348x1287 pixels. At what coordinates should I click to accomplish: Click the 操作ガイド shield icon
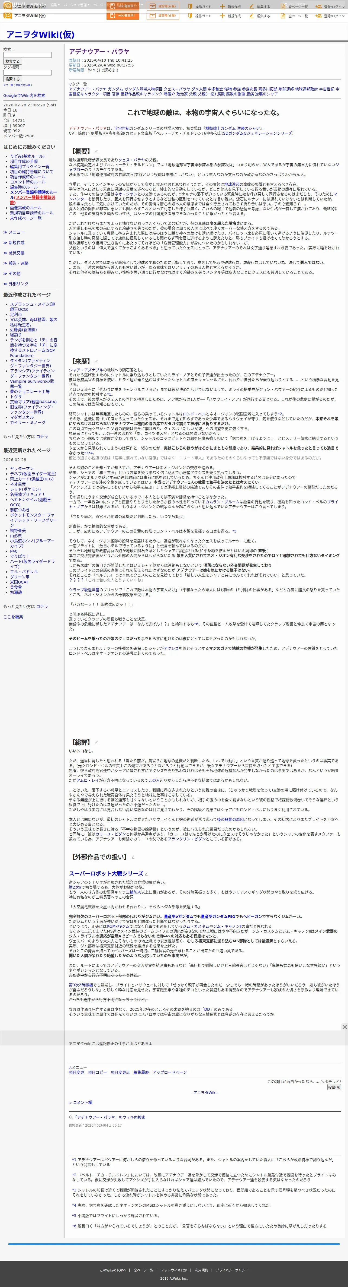[x=189, y=16]
